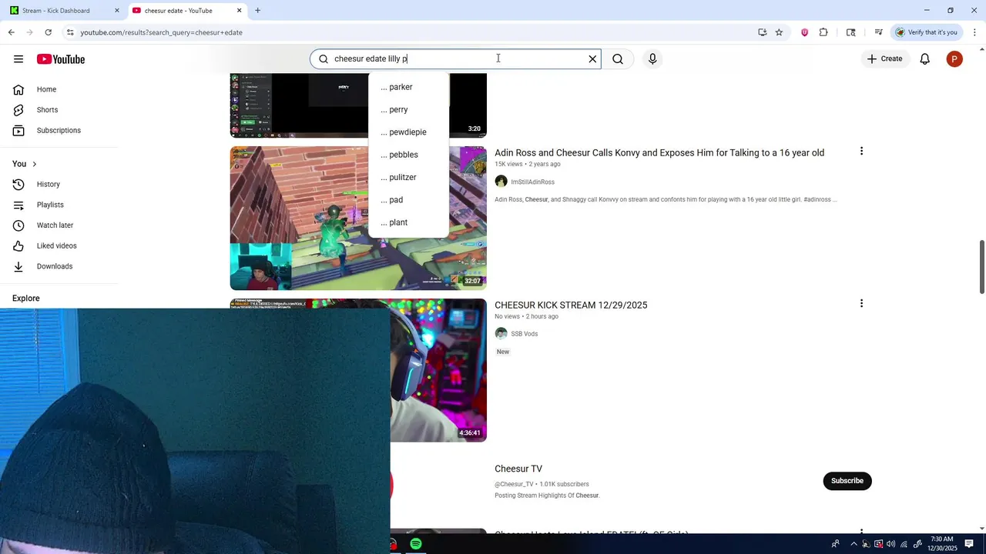
Task: Visit the SSB Vods channel
Action: [x=524, y=334]
